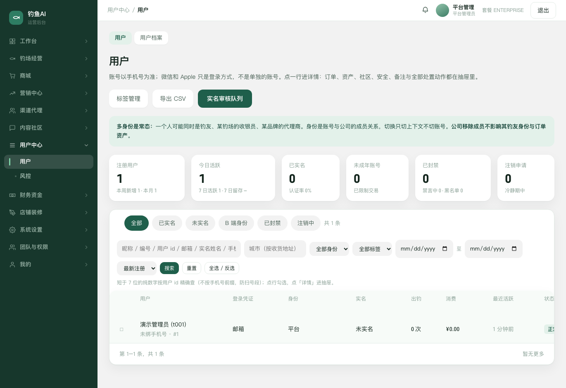This screenshot has height=388, width=566.
Task: Click the 内容社区 chat bubble icon
Action: pos(12,128)
